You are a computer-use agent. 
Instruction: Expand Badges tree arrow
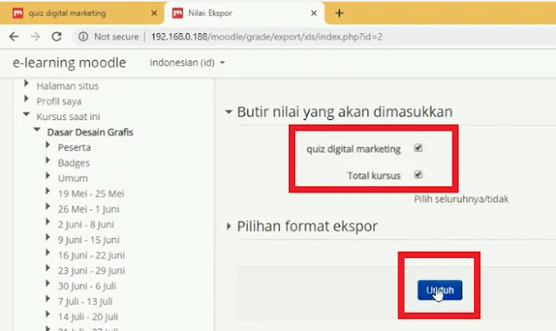pyautogui.click(x=48, y=160)
